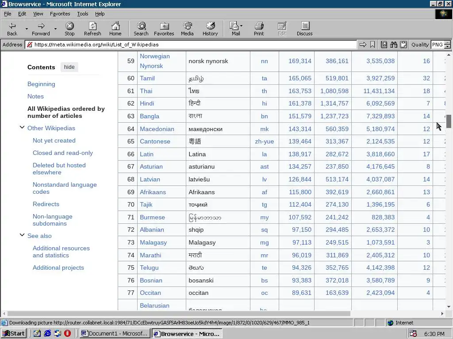
Task: Collapse the See also section chevron
Action: (22, 235)
